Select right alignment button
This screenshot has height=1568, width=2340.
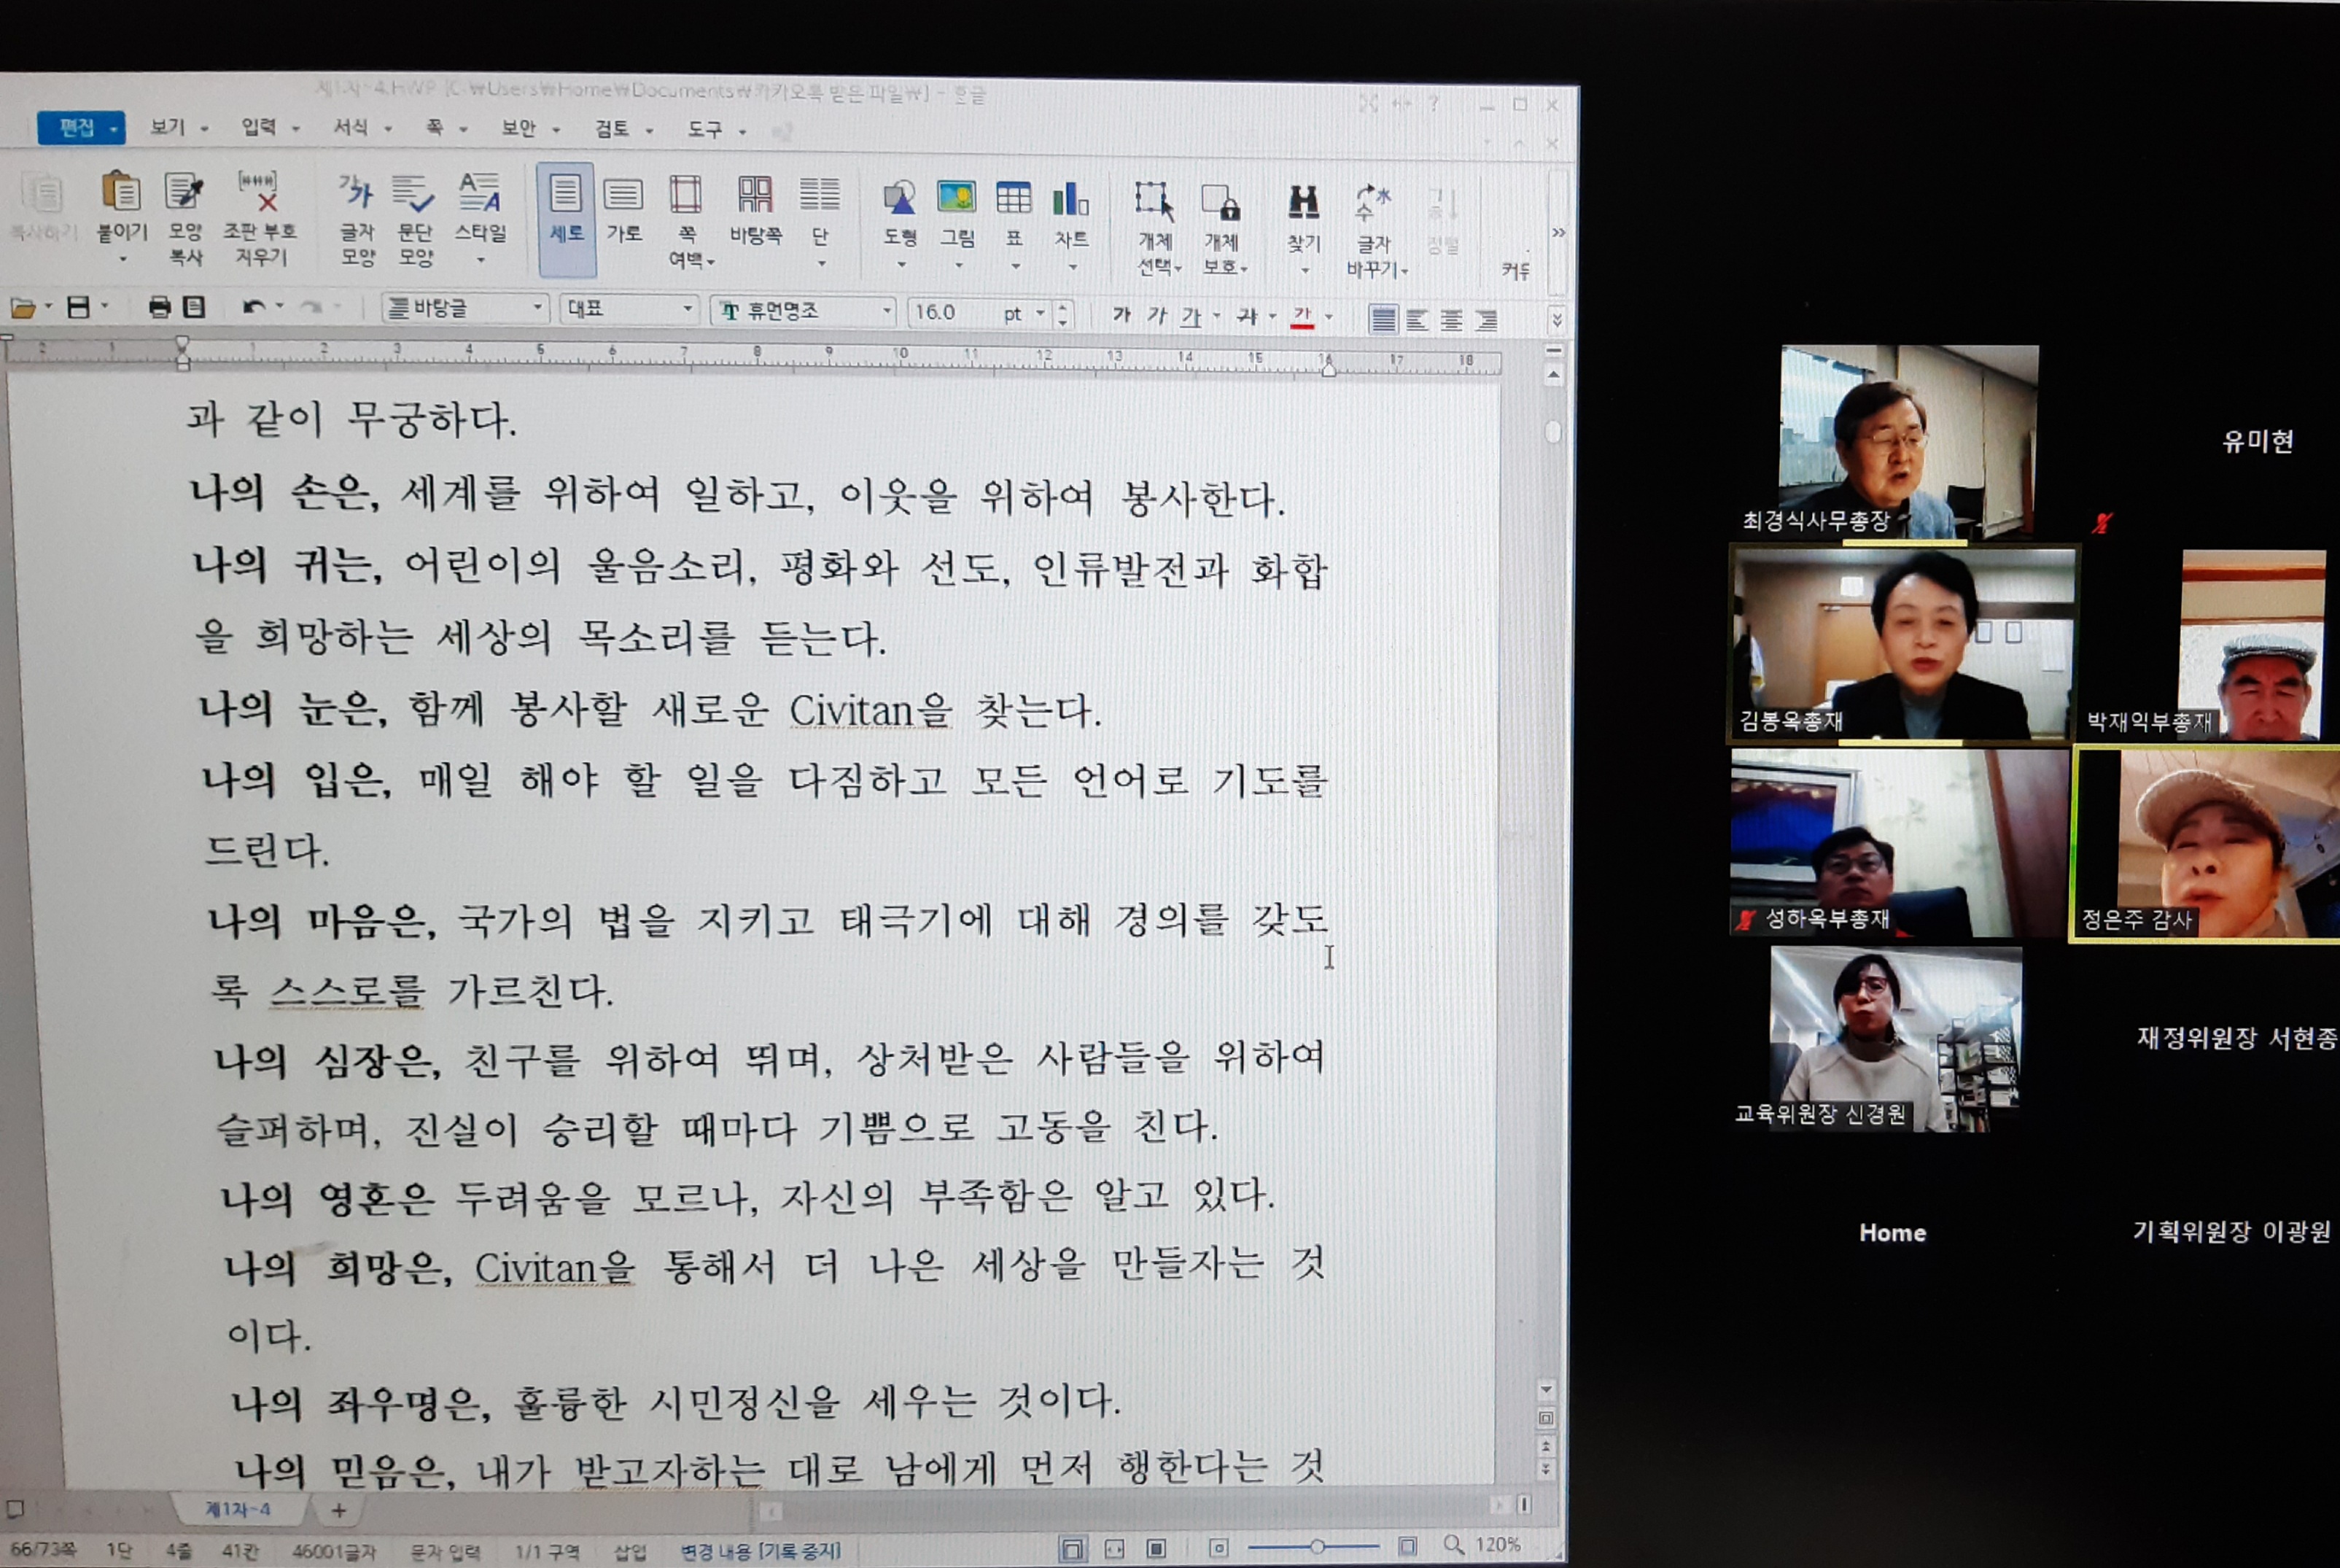pos(1486,320)
